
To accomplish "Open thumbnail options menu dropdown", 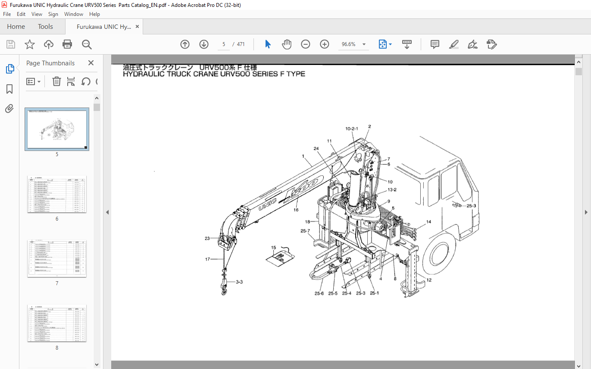I will point(34,81).
